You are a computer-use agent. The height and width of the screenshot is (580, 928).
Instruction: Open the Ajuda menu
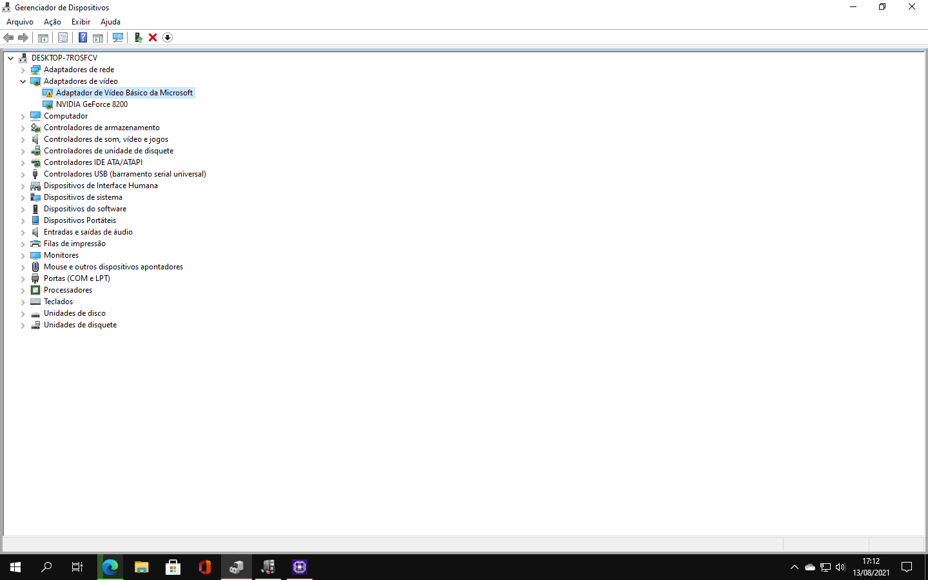(110, 22)
